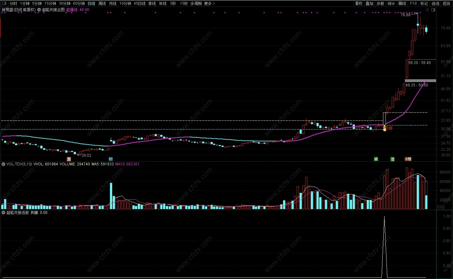
Task: Expand 更多 more periods menu
Action: [x=209, y=4]
